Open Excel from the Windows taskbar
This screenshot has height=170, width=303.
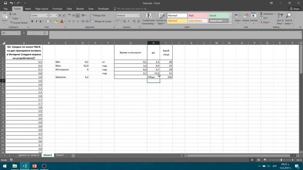pyautogui.click(x=25, y=166)
